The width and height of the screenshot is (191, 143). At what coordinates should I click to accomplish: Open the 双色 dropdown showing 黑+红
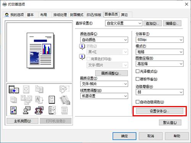pyautogui.click(x=107, y=52)
